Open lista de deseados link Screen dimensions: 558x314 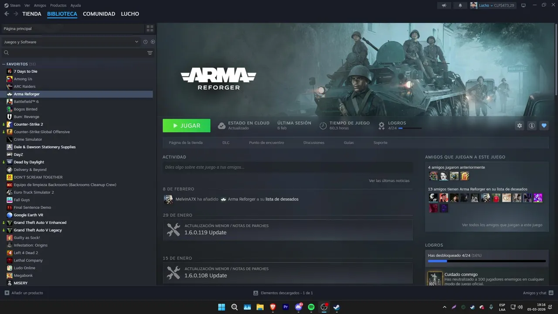click(x=282, y=199)
